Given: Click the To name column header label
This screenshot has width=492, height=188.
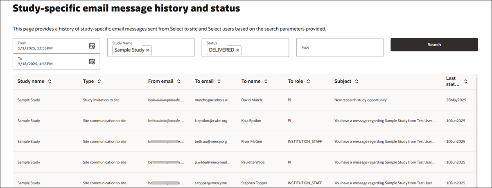Looking at the screenshot, I should point(251,82).
